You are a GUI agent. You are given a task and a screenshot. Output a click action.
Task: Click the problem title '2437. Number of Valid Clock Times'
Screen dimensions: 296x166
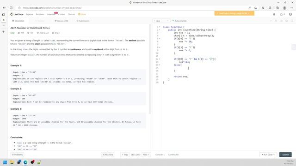pos(30,28)
